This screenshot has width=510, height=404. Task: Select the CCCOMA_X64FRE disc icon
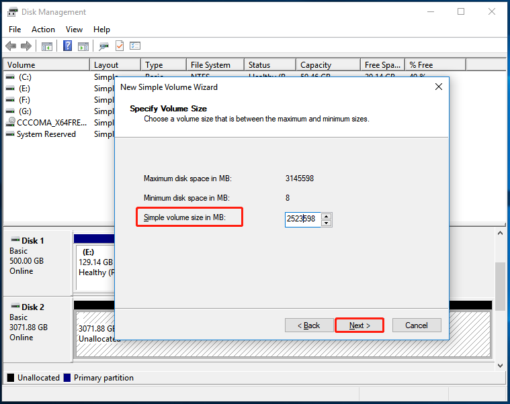(11, 122)
